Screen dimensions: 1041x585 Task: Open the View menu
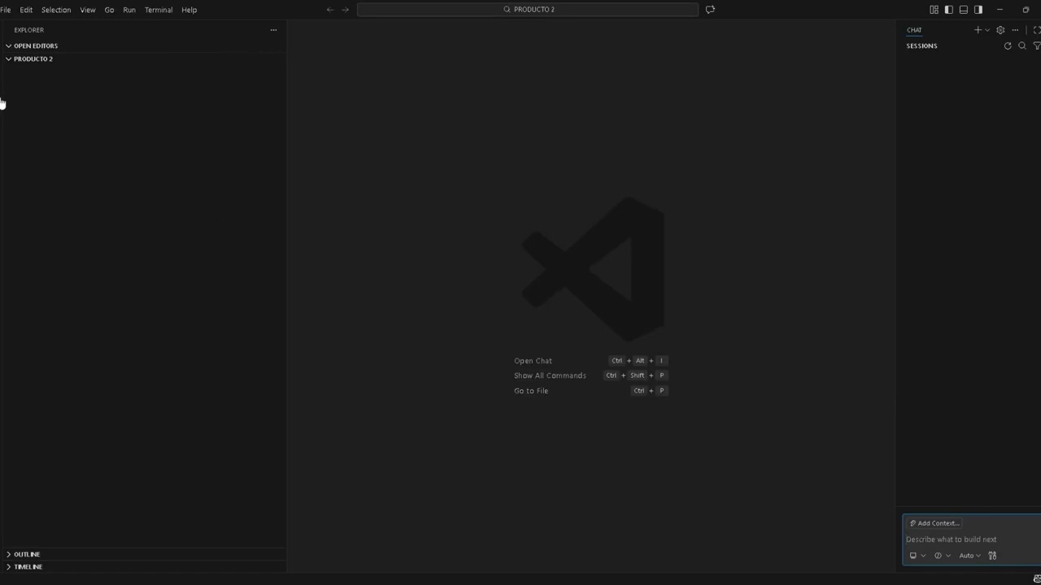click(x=88, y=10)
